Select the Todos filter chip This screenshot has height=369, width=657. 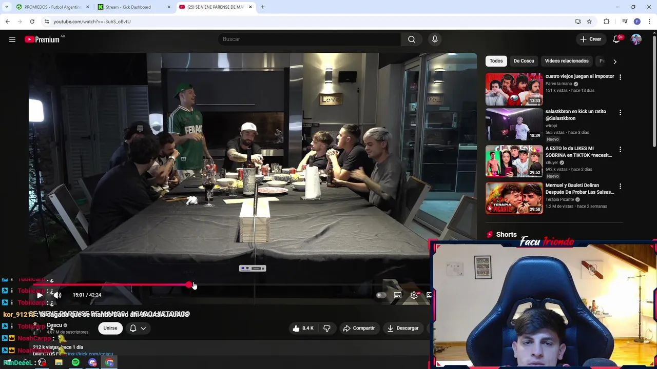[496, 60]
